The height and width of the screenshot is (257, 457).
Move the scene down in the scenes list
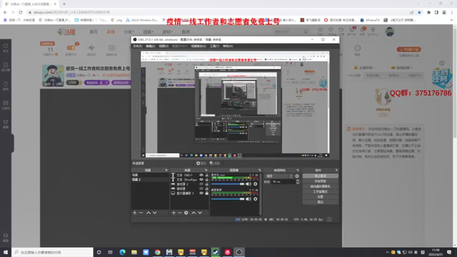[155, 212]
